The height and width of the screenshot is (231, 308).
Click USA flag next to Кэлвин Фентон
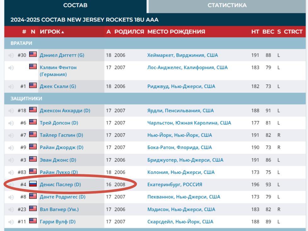33,66
